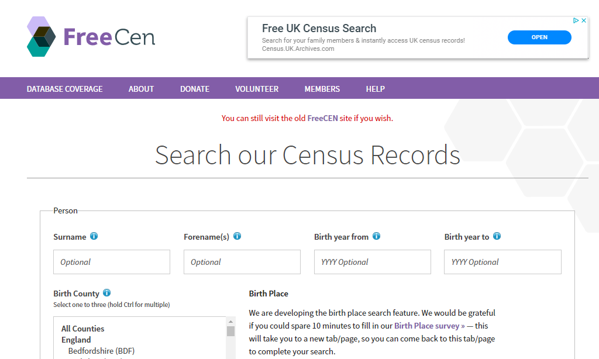Open the Birth Place survey link

(429, 326)
